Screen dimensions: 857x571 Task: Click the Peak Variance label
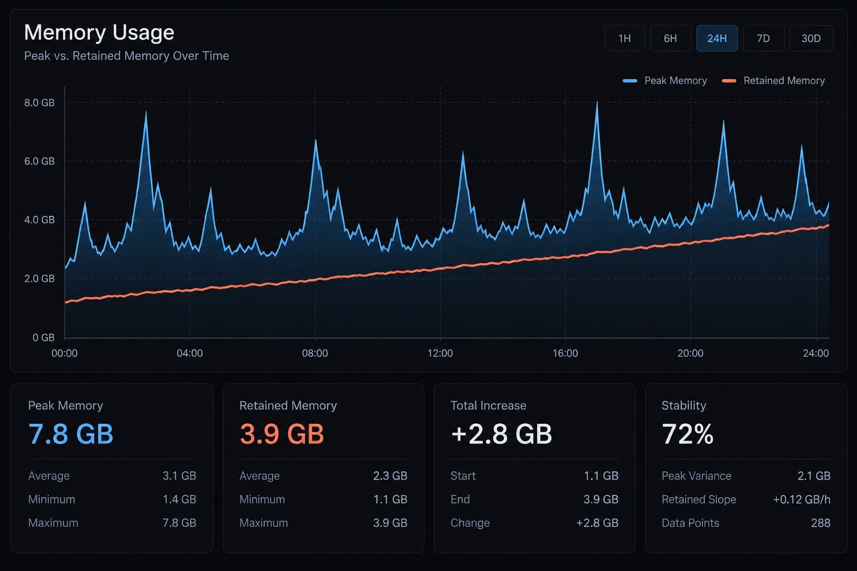pyautogui.click(x=696, y=476)
